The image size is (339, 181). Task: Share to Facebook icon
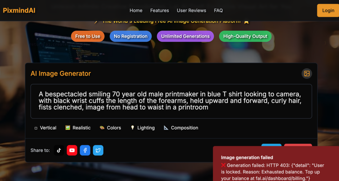click(x=85, y=150)
